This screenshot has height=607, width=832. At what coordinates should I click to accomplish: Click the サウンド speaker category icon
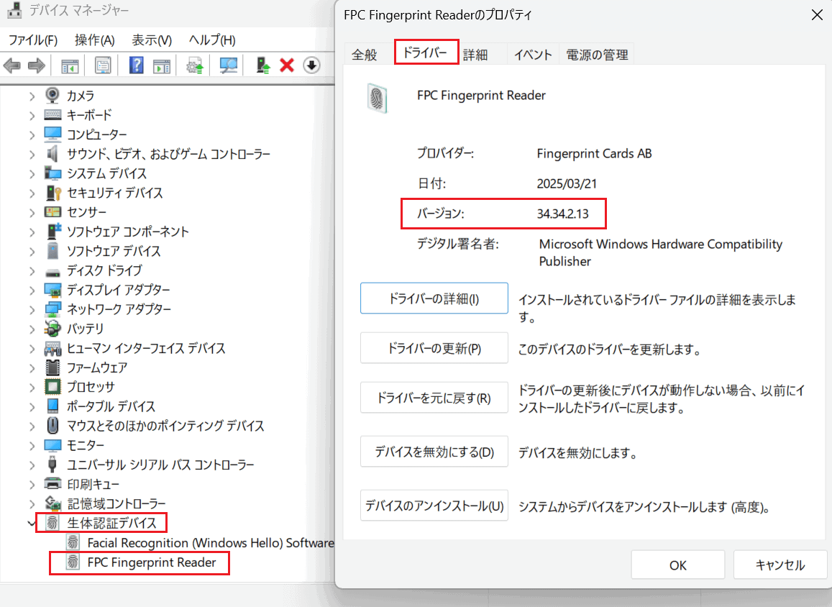pyautogui.click(x=52, y=154)
